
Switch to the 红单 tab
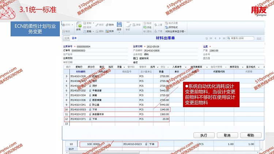66,38
